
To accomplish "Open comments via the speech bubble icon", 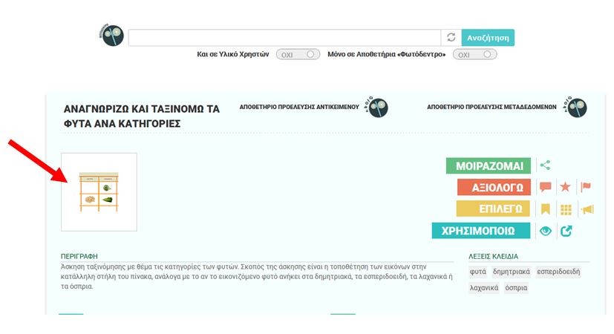I will coord(546,188).
